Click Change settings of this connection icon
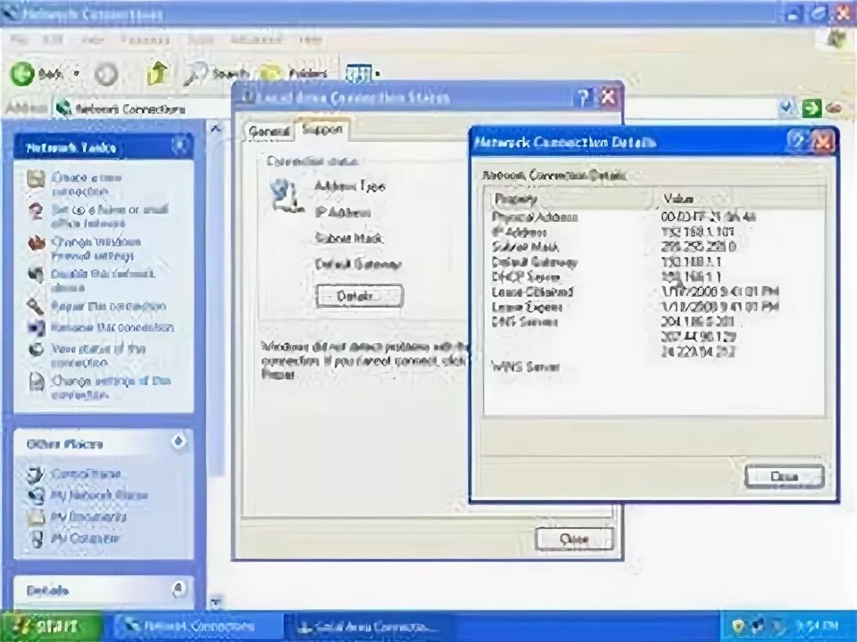 point(36,382)
